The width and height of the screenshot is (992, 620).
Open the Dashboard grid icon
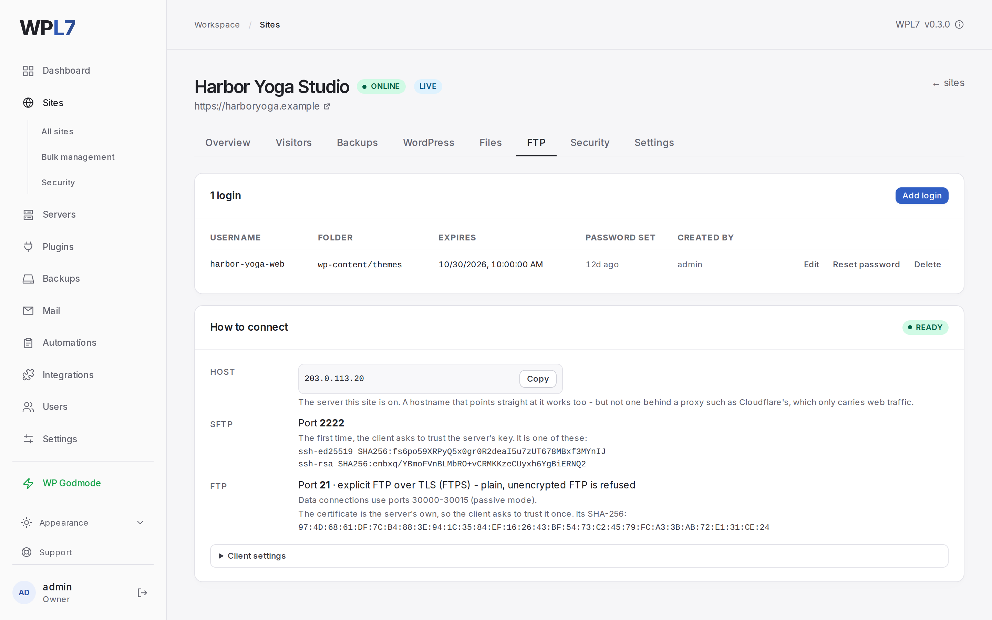[x=28, y=71]
